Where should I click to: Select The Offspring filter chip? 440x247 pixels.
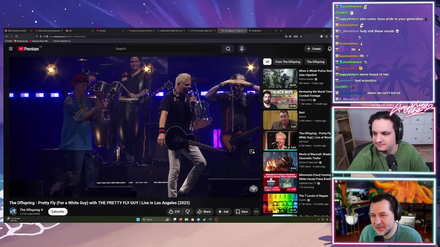(x=316, y=62)
